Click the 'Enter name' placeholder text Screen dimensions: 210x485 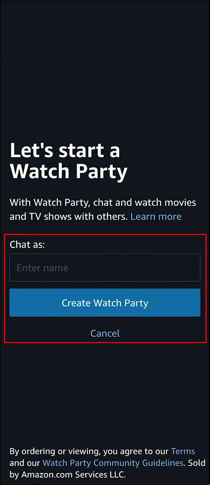[43, 268]
